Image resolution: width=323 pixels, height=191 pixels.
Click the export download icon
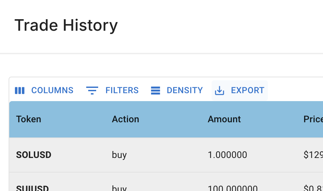point(220,91)
